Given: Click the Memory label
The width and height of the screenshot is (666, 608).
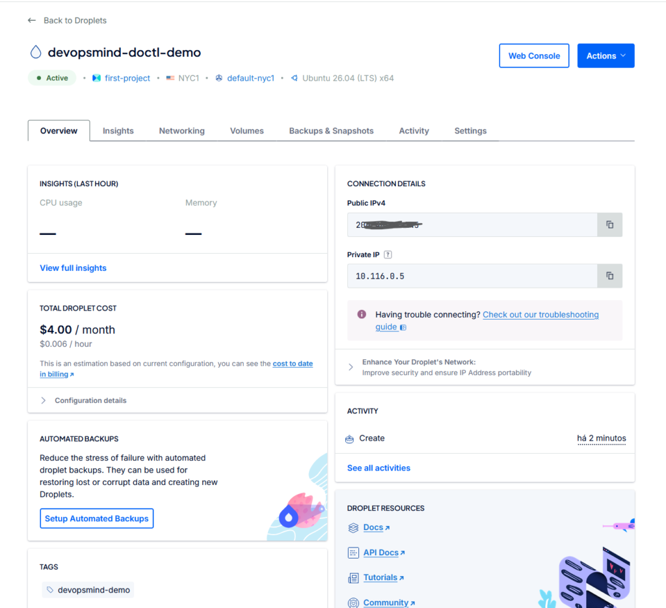Looking at the screenshot, I should point(201,203).
